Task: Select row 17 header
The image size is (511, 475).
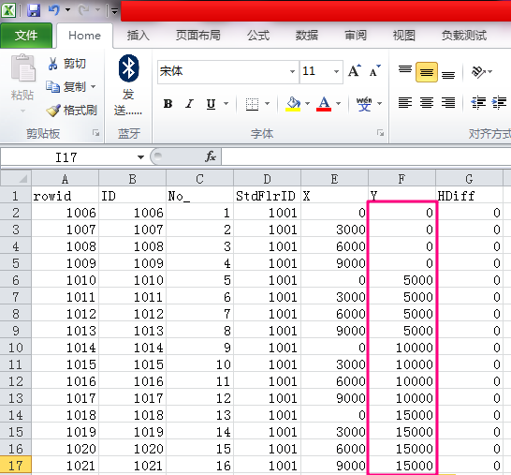Action: [16, 466]
